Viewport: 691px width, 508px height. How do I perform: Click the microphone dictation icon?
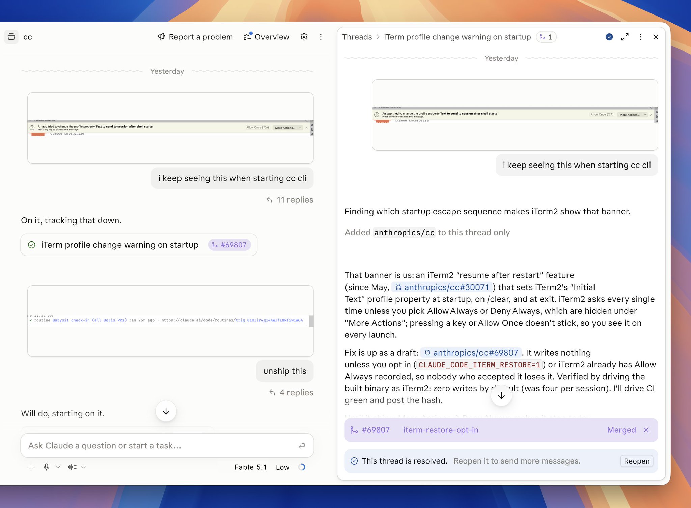pyautogui.click(x=47, y=467)
